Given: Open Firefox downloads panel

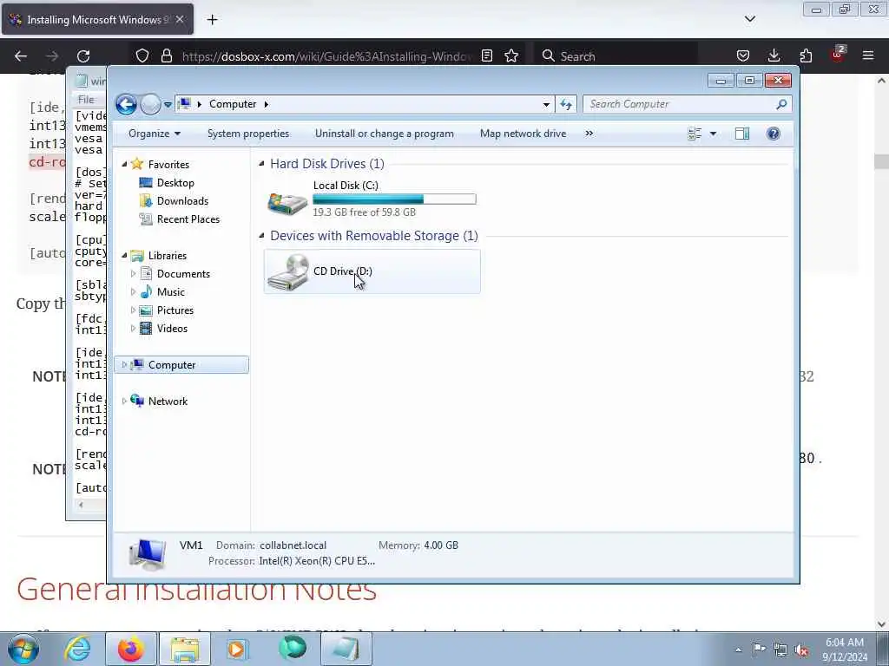Looking at the screenshot, I should 774,56.
